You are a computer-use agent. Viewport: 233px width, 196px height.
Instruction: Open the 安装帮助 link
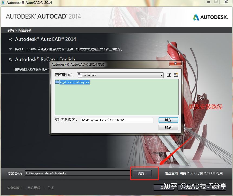14,188
